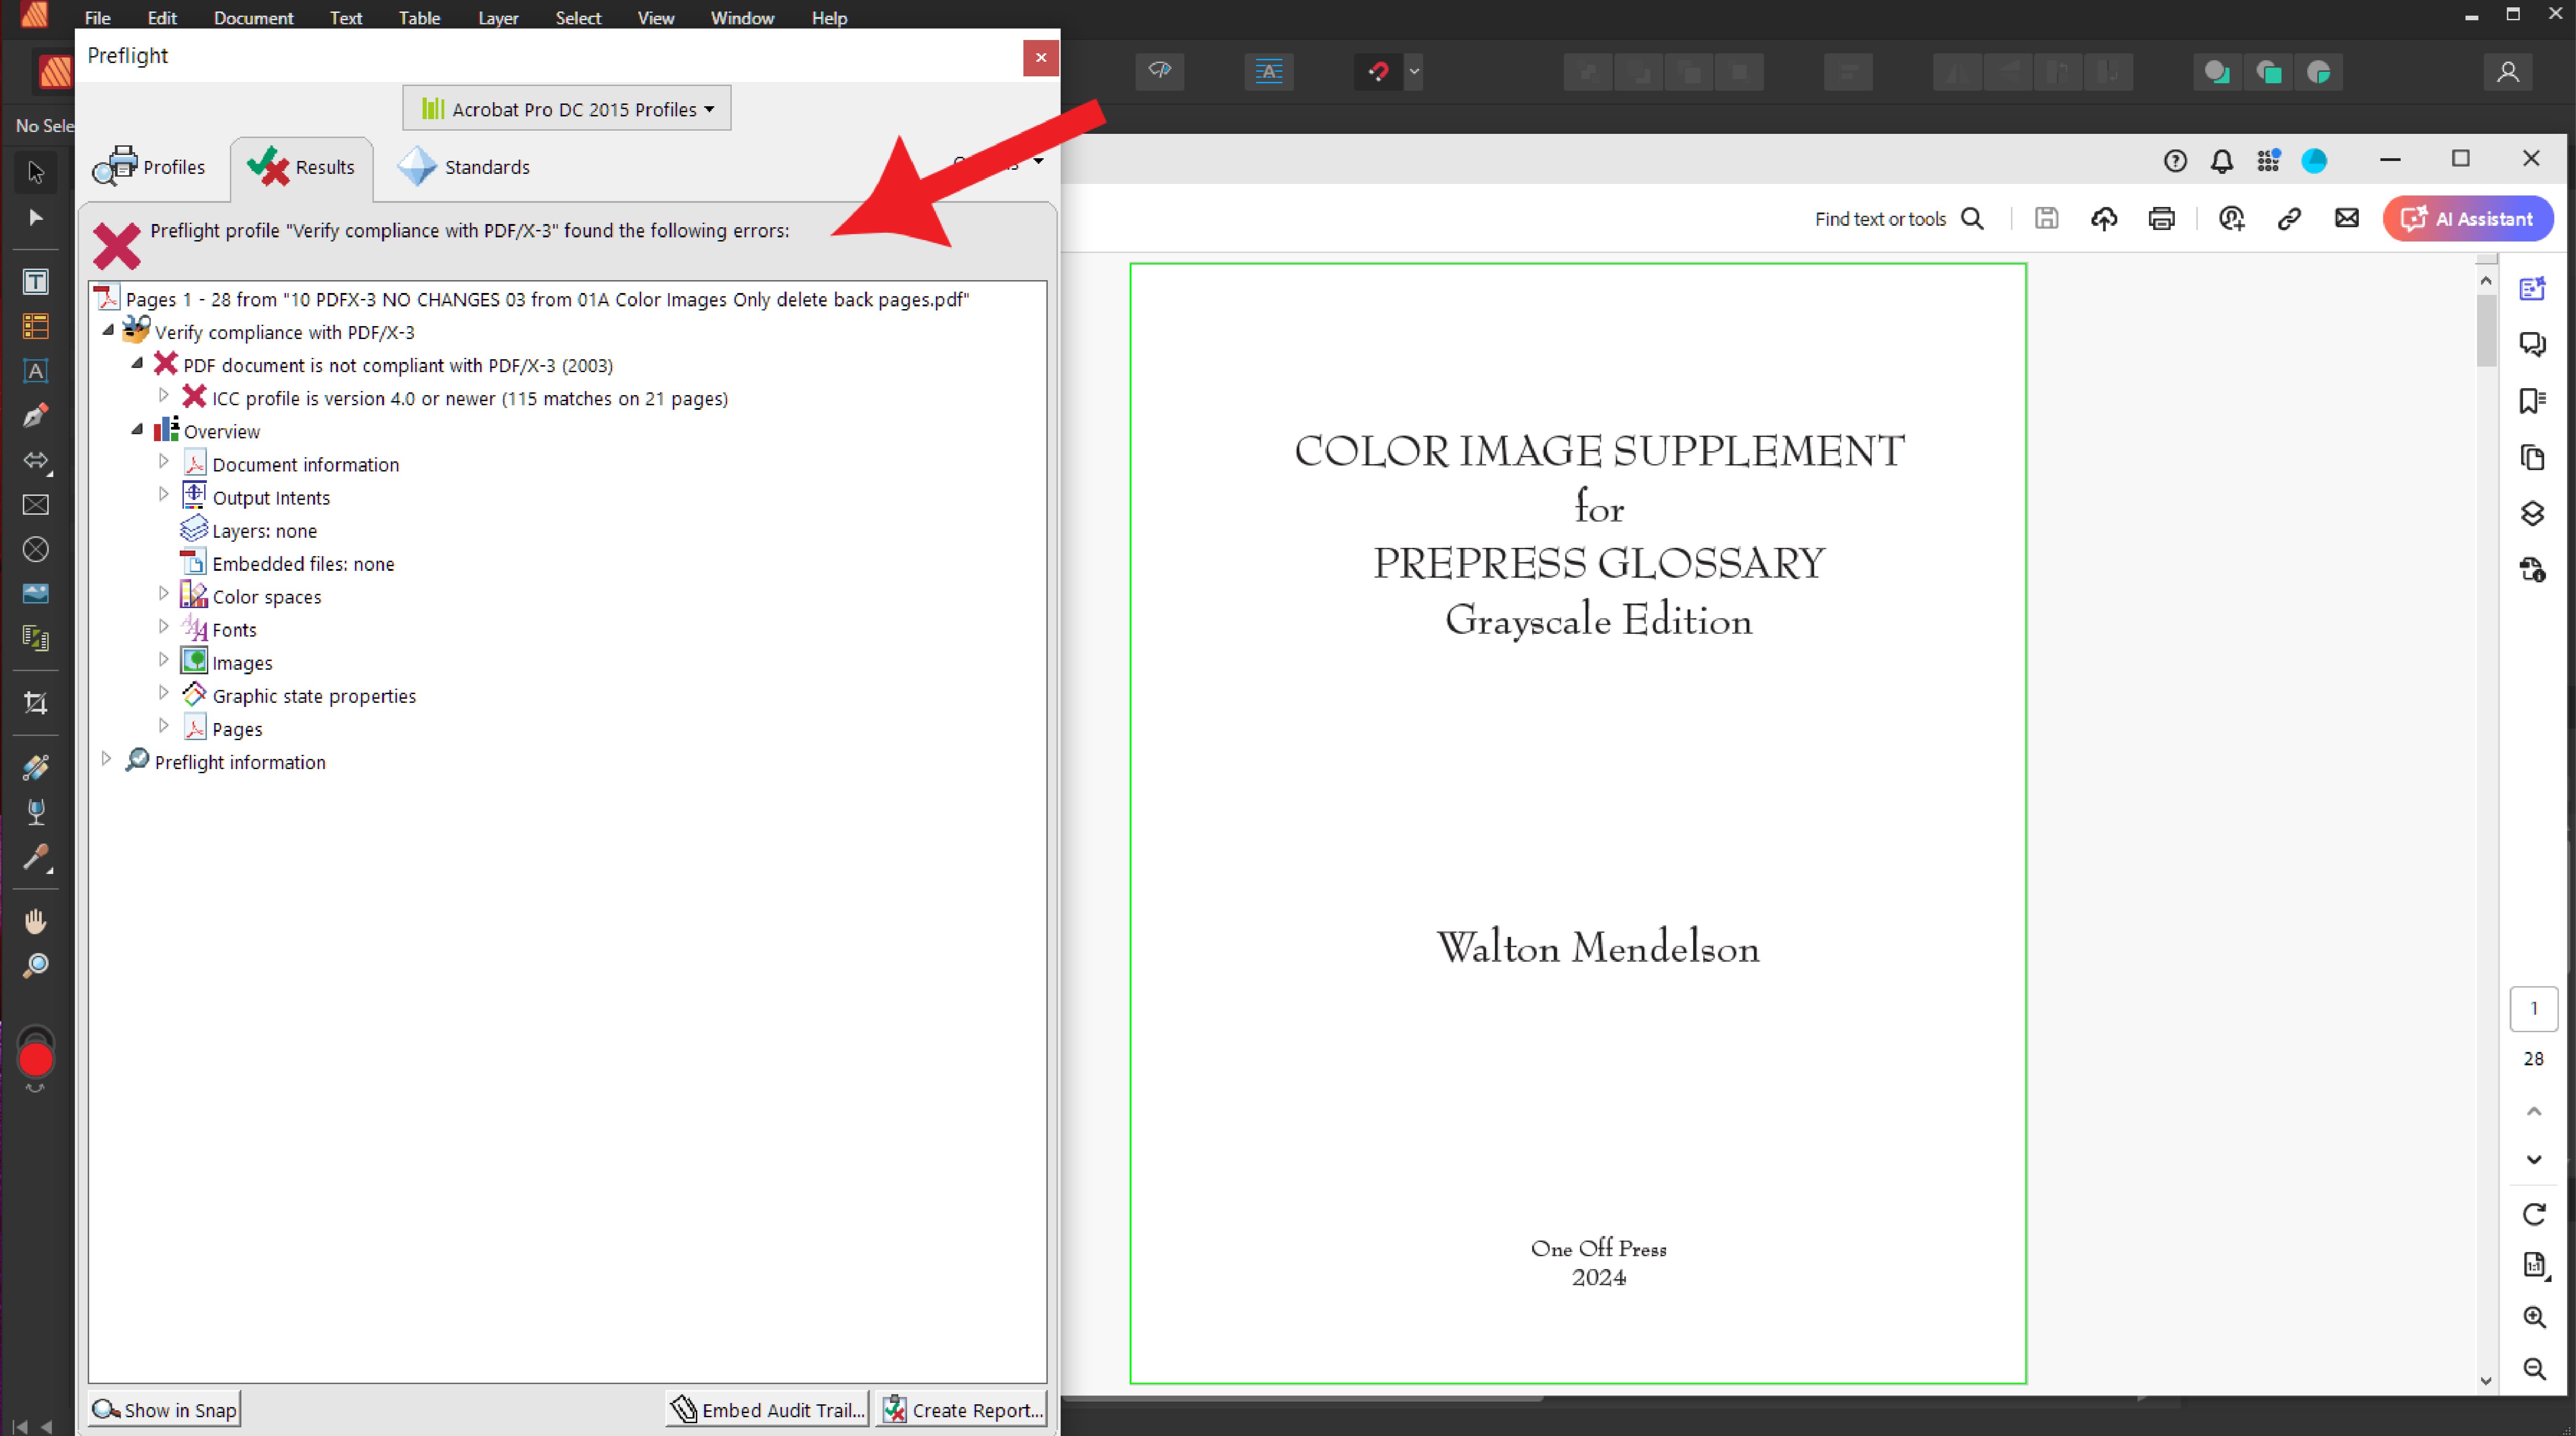Switch to the Standards tab
The height and width of the screenshot is (1436, 2576).
[463, 167]
